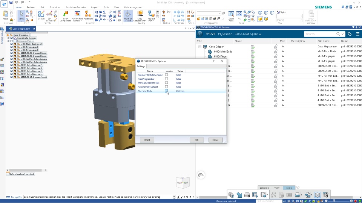Viewport: 362px width, 203px height.
Task: Click the Find a command field
Action: pyautogui.click(x=269, y=201)
